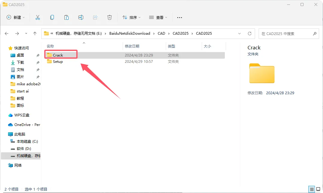323x193 pixels.
Task: Click the folder icon in address bar
Action: [x=46, y=34]
